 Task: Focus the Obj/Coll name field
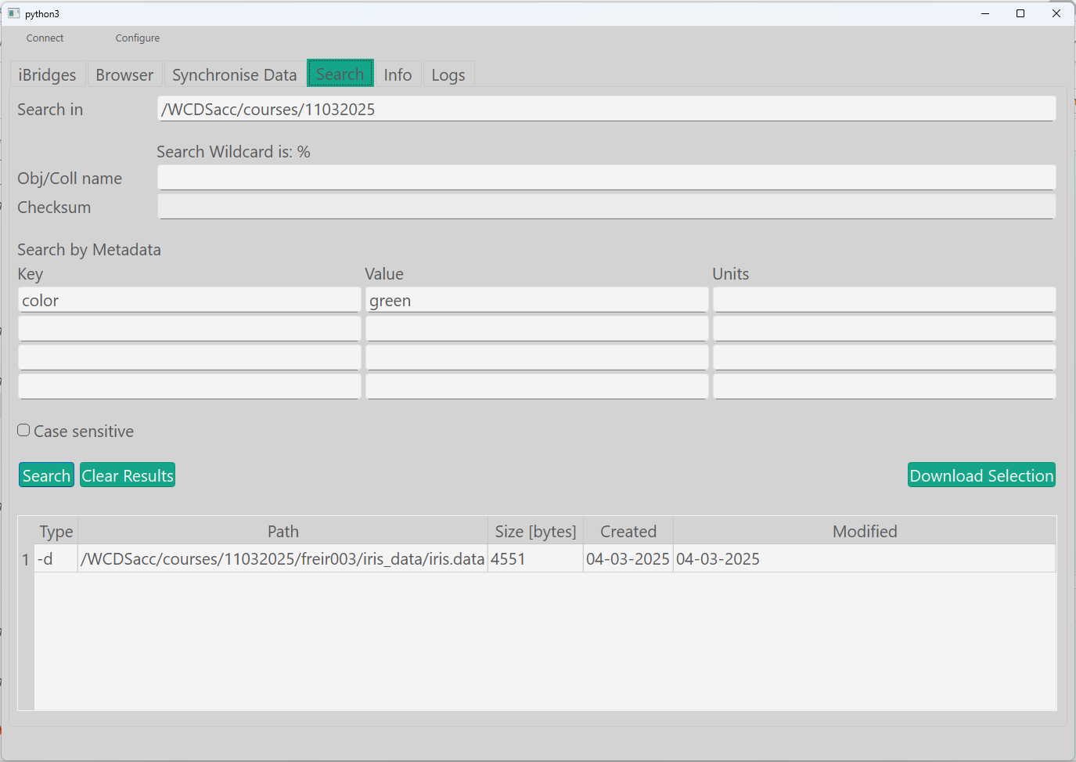coord(606,178)
